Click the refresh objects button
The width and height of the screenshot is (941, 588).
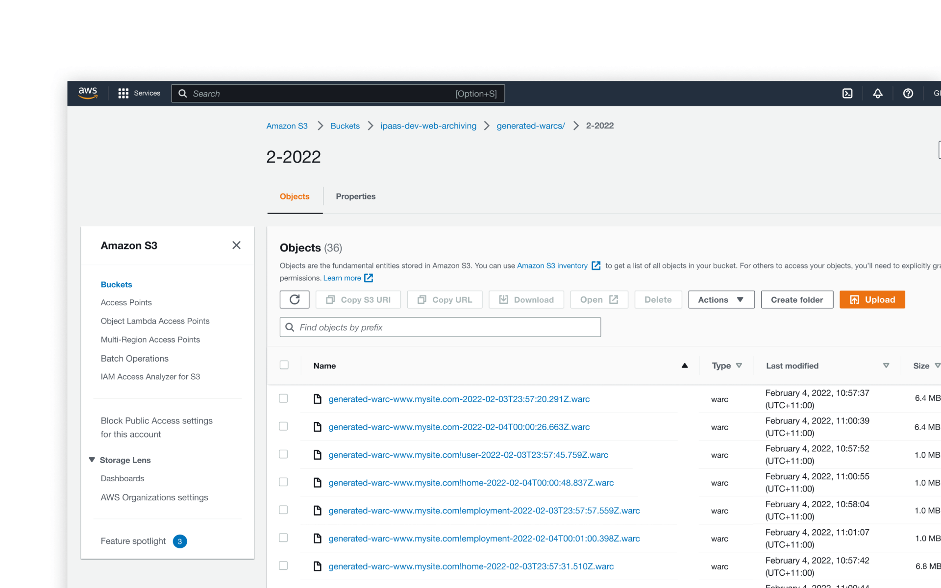tap(295, 299)
